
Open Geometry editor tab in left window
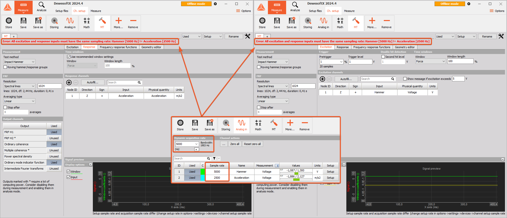click(x=151, y=47)
